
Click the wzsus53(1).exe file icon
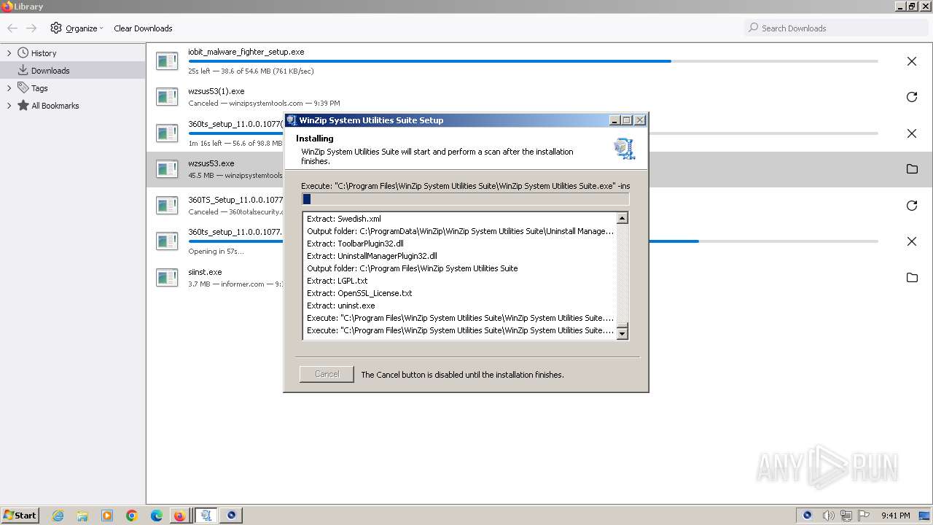coord(167,97)
